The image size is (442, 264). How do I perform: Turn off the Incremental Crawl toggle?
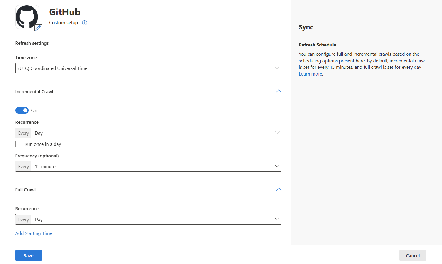(22, 111)
